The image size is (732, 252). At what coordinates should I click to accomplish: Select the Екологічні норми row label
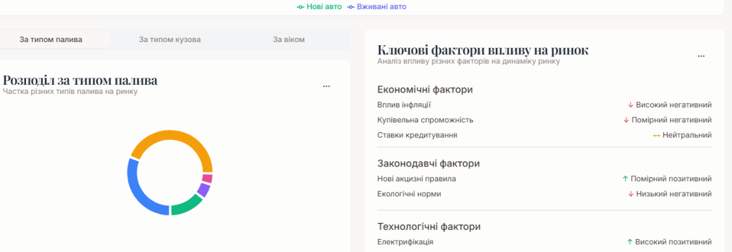(408, 194)
